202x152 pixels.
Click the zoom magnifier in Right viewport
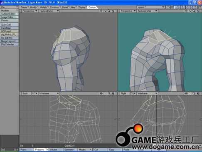click(194, 93)
